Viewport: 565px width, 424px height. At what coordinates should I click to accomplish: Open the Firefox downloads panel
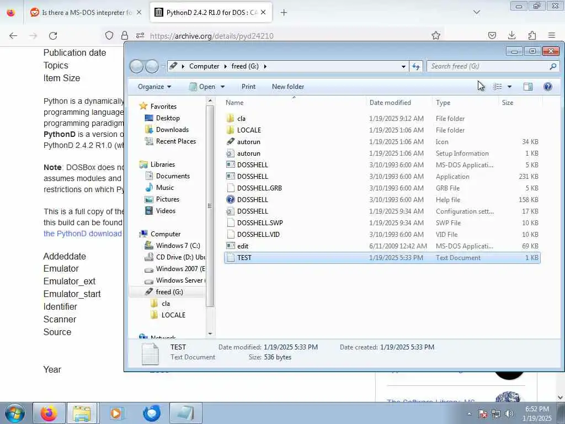point(511,35)
